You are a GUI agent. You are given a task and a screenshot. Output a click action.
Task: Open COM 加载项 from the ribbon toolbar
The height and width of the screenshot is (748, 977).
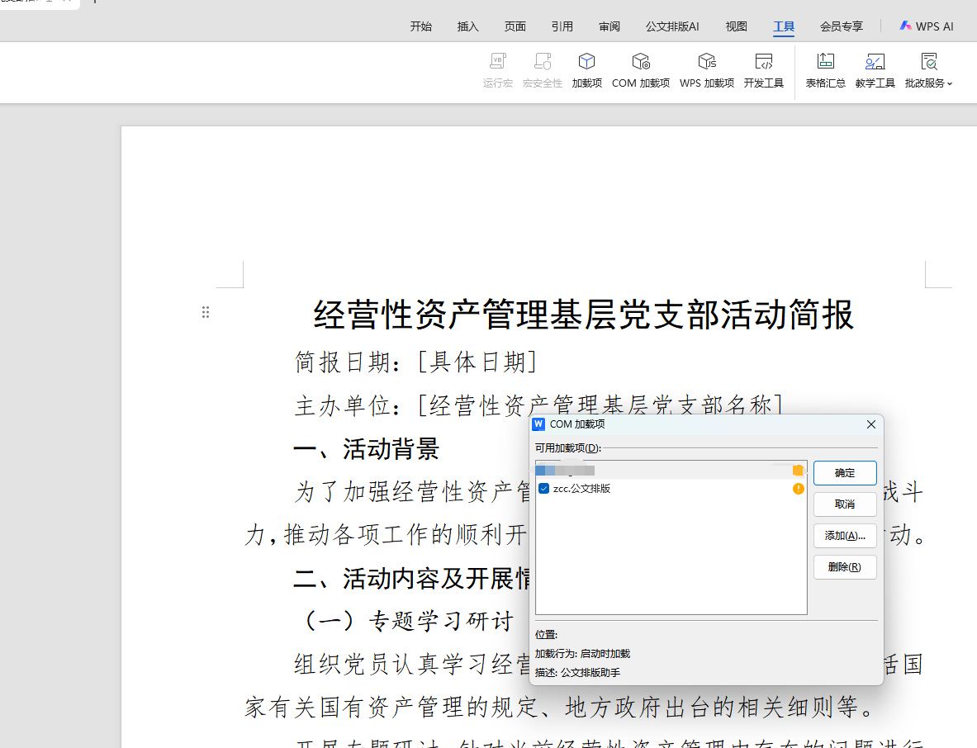pyautogui.click(x=641, y=69)
